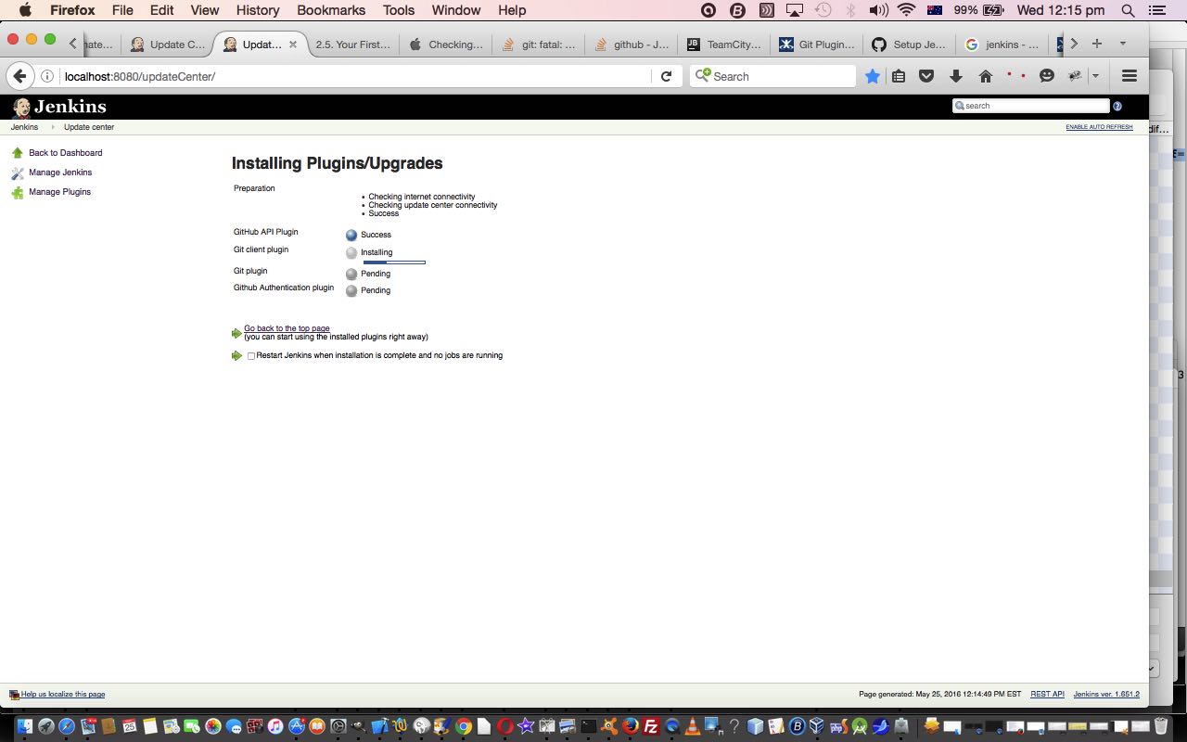Expand the toolbar overflow dropdown next to extension icon
Screen dimensions: 1187x742
tap(1095, 76)
